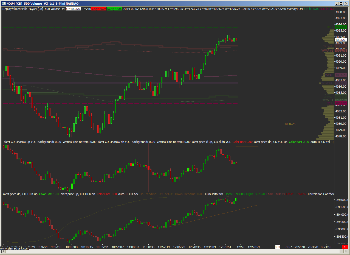The height and width of the screenshot is (255, 350).
Task: Maximize the NQU4 chart window
Action: click(x=341, y=4)
